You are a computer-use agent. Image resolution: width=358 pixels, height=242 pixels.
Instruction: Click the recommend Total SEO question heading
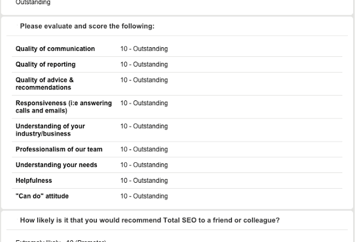150,220
